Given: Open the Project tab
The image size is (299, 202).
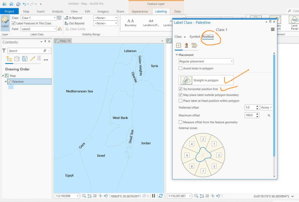Looking at the screenshot, I should (9, 11).
